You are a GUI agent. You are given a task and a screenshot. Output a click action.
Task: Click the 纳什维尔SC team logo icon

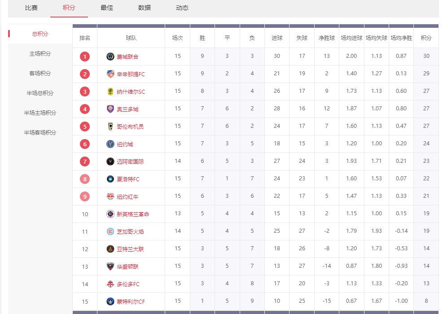tap(110, 92)
